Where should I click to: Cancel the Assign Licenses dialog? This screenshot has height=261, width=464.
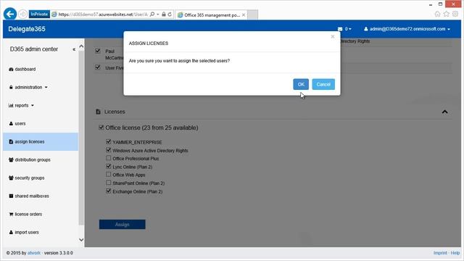coord(323,84)
